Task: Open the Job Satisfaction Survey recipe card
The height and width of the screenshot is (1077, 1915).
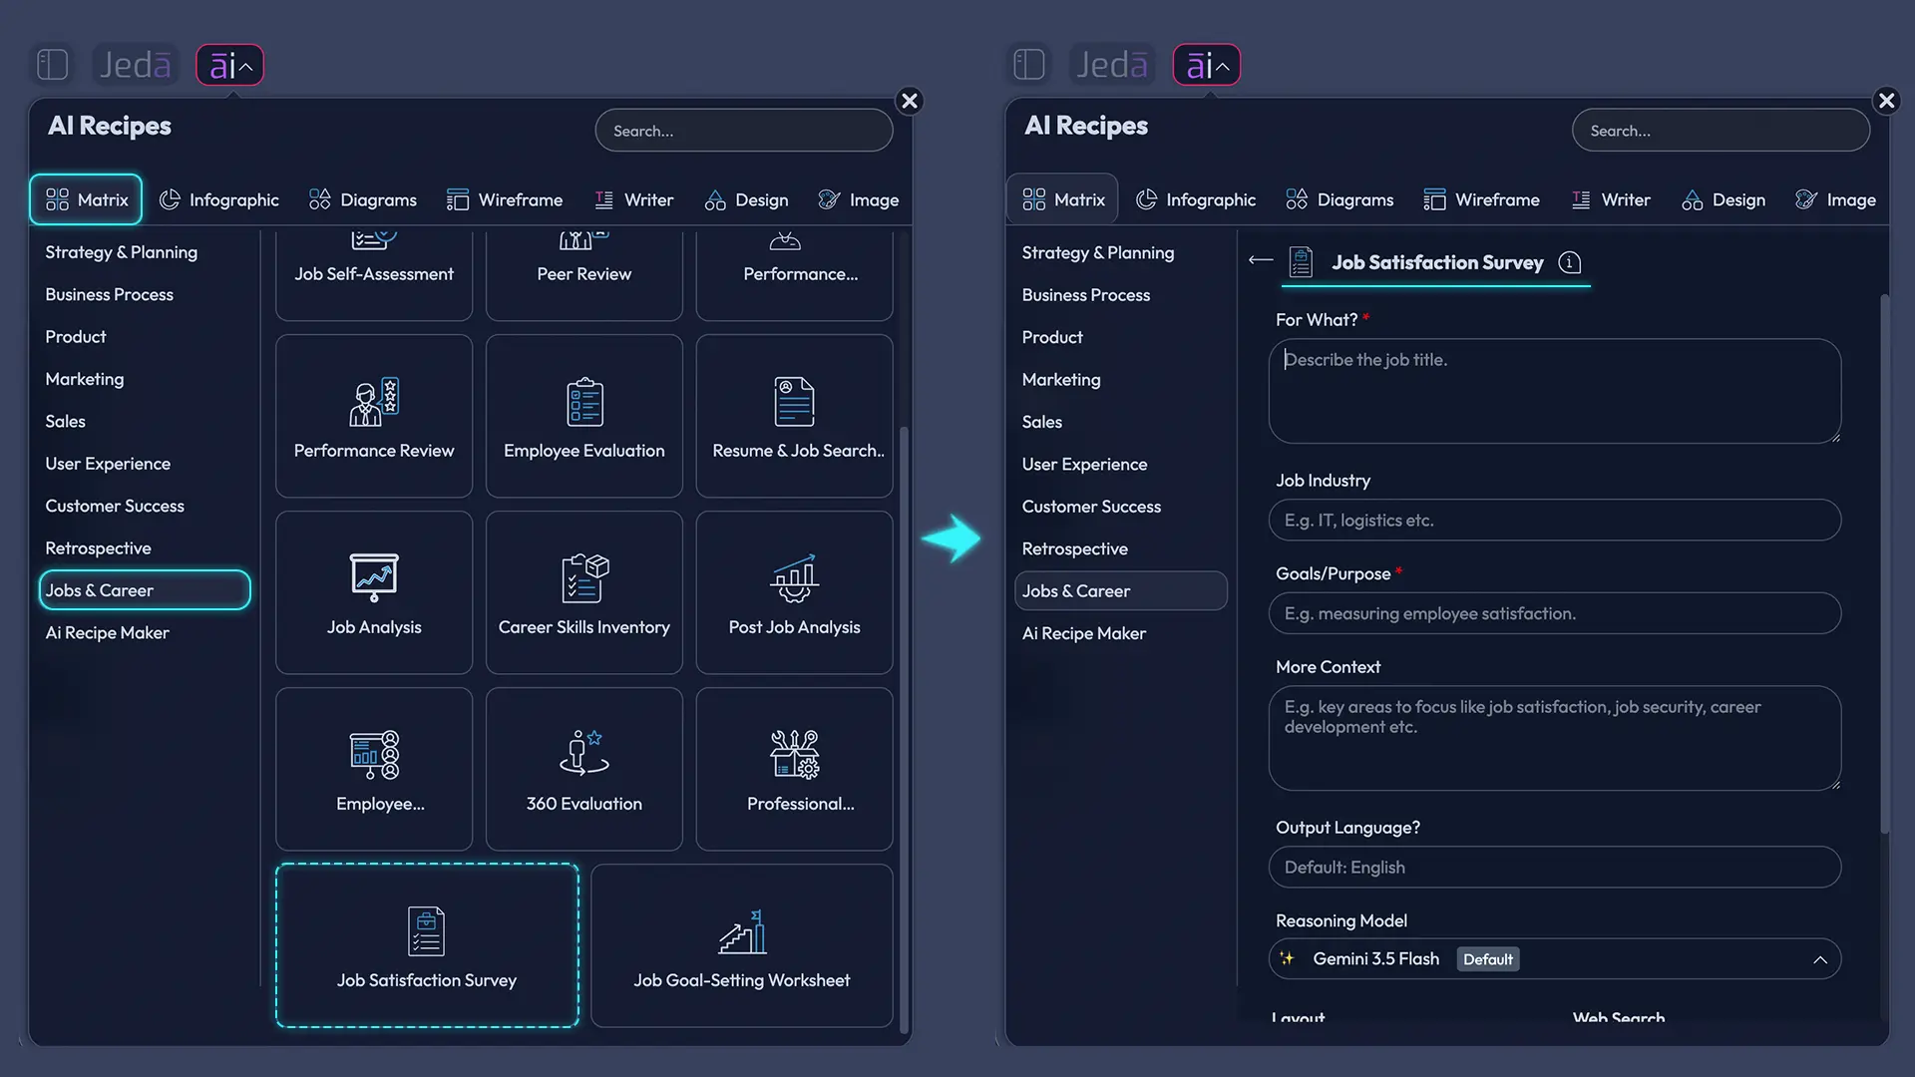Action: pyautogui.click(x=427, y=945)
